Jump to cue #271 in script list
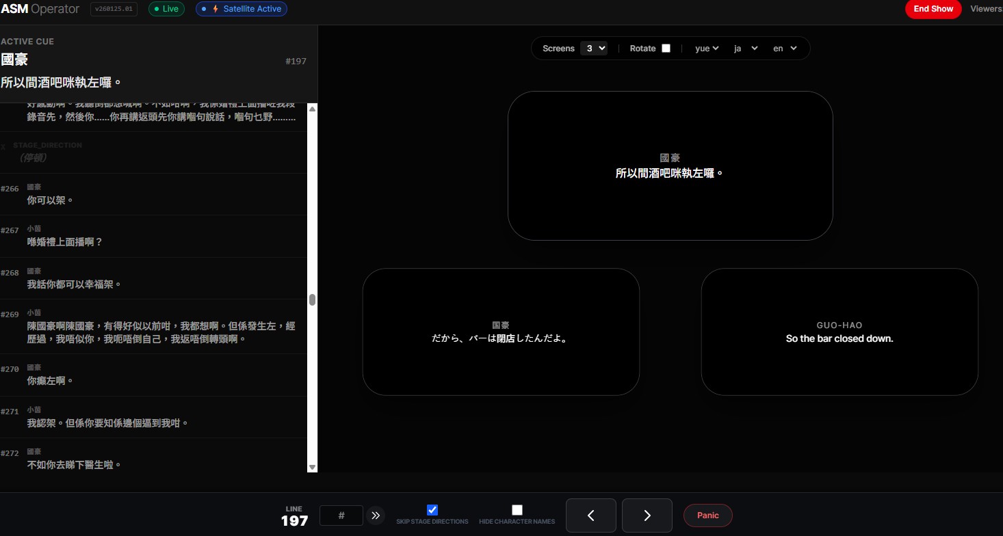 coord(154,417)
